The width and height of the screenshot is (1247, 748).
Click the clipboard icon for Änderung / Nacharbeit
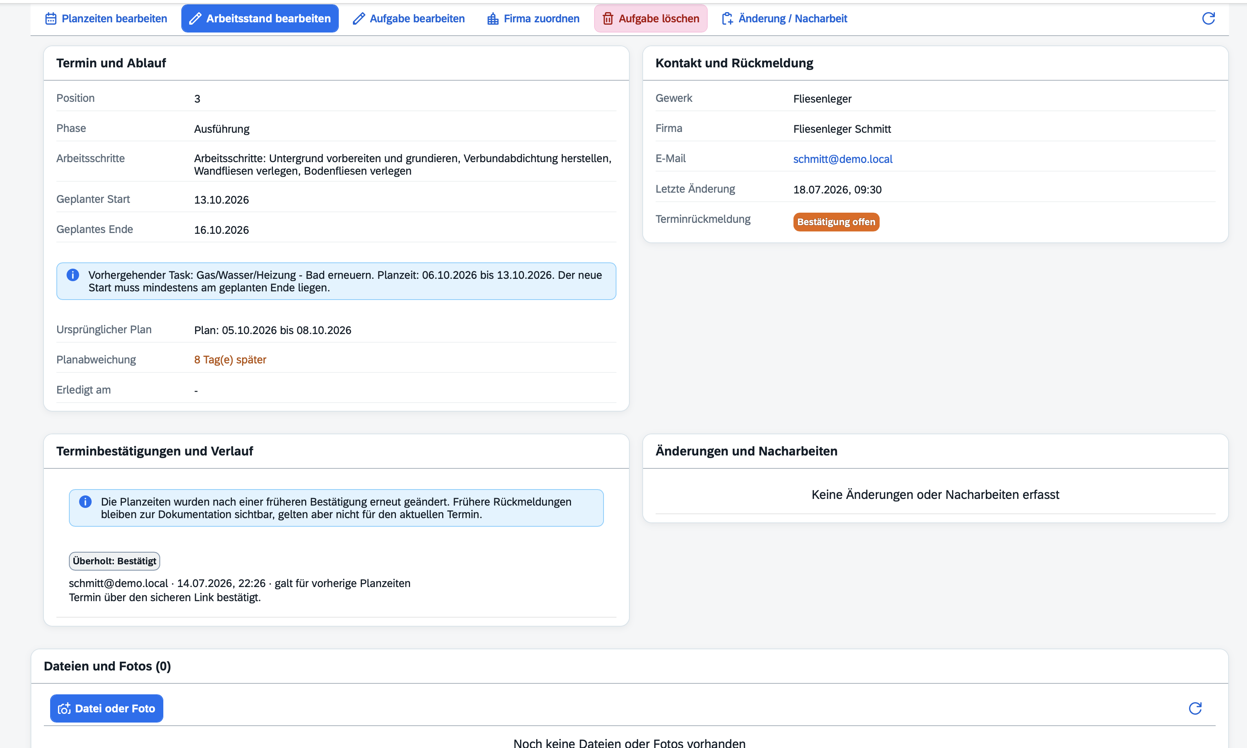pyautogui.click(x=727, y=19)
